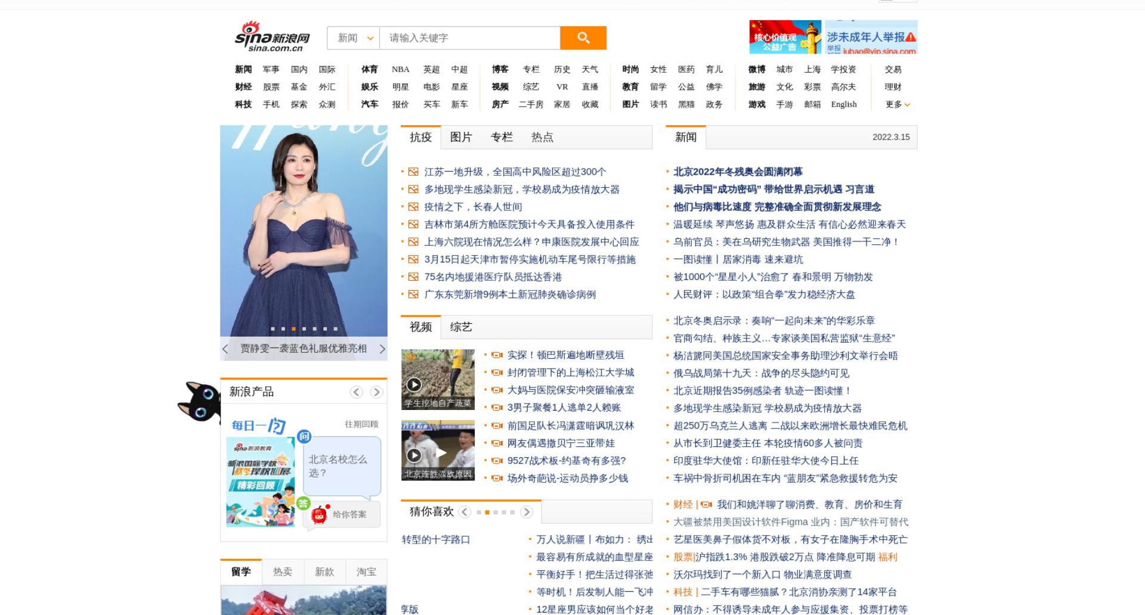The width and height of the screenshot is (1145, 615).
Task: Switch to the 淘宝 shopping tab
Action: (366, 572)
